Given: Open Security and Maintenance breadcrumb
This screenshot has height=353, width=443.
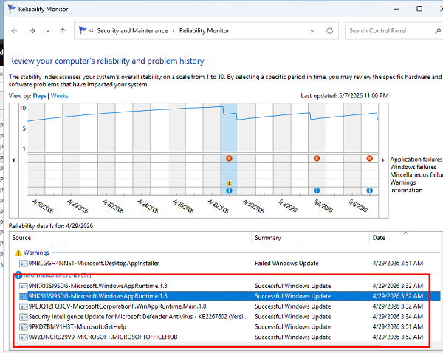Looking at the screenshot, I should pyautogui.click(x=132, y=31).
